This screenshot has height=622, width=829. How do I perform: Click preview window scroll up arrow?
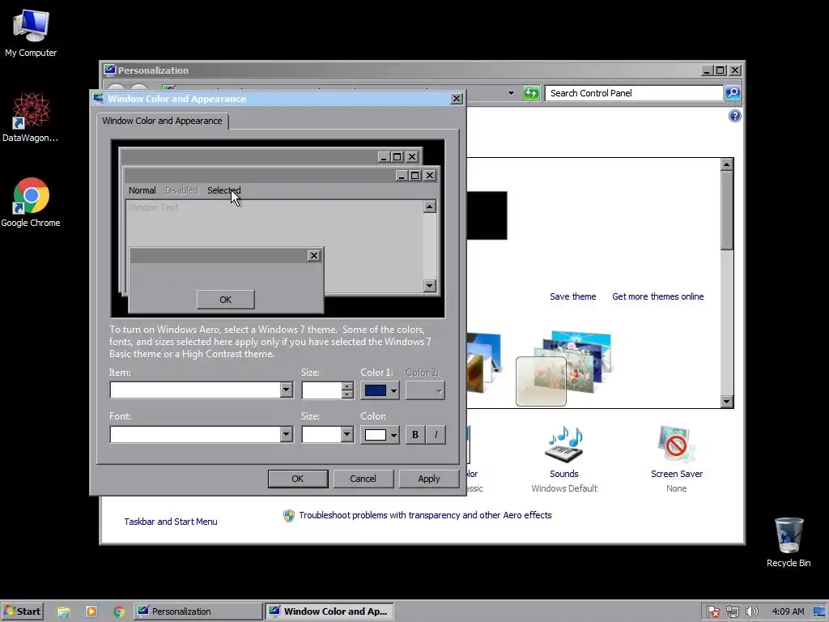pos(429,207)
